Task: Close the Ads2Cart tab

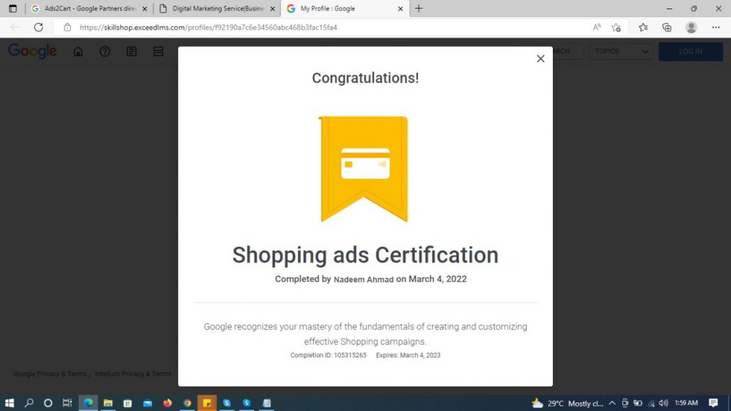Action: [x=145, y=9]
